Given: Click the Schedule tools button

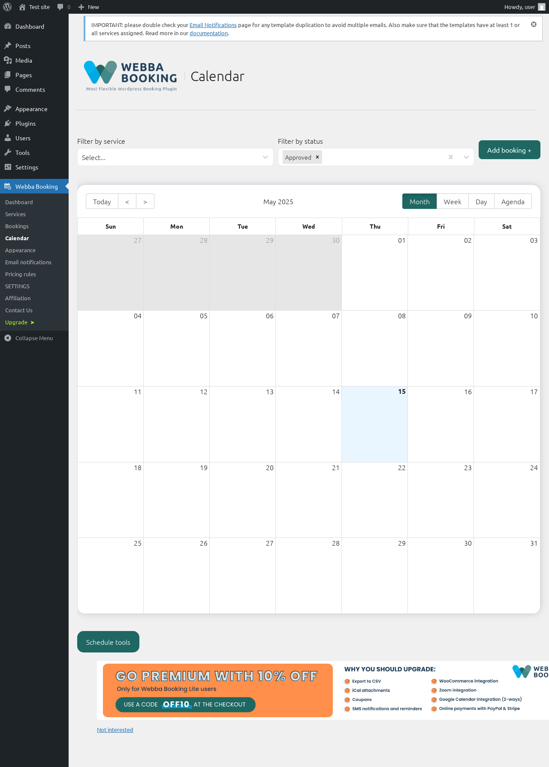Looking at the screenshot, I should point(108,642).
